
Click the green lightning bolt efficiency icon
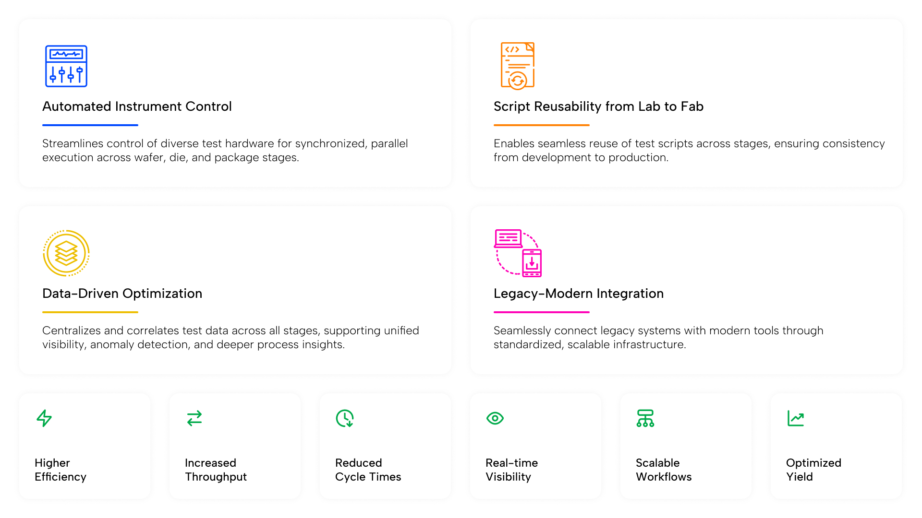tap(44, 418)
